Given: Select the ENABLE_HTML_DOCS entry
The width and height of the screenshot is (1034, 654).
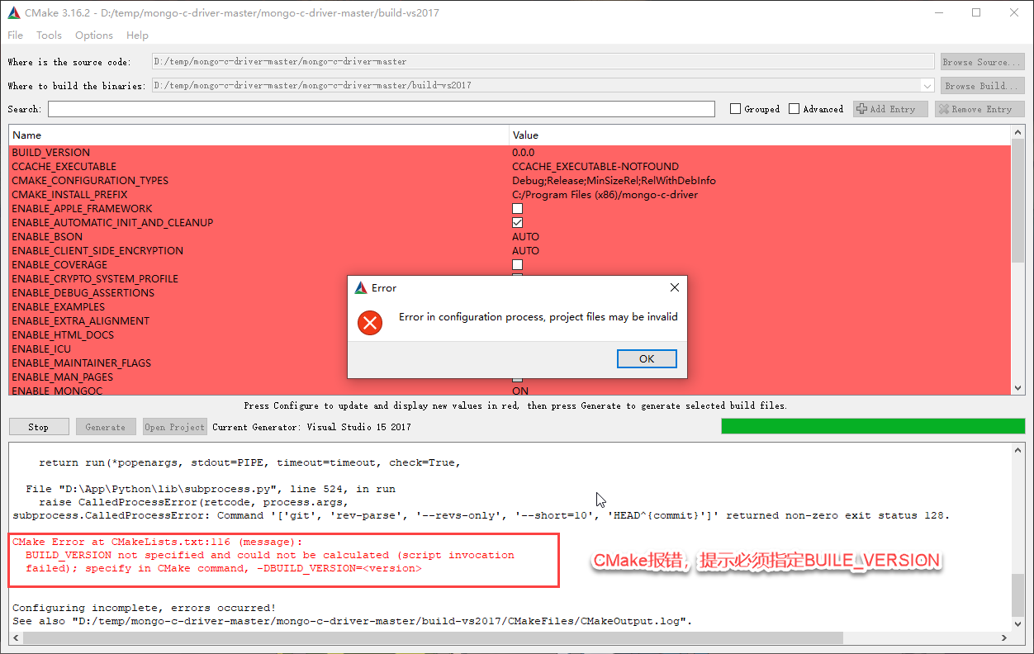Looking at the screenshot, I should coord(63,335).
